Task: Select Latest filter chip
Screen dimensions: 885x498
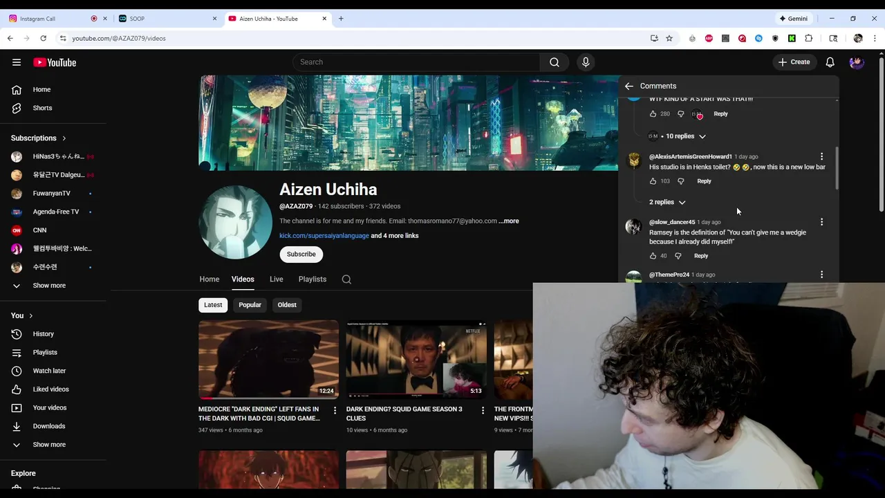Action: point(213,305)
